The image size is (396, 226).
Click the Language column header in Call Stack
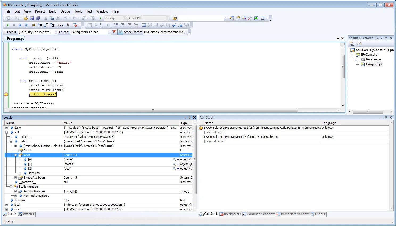coord(355,123)
